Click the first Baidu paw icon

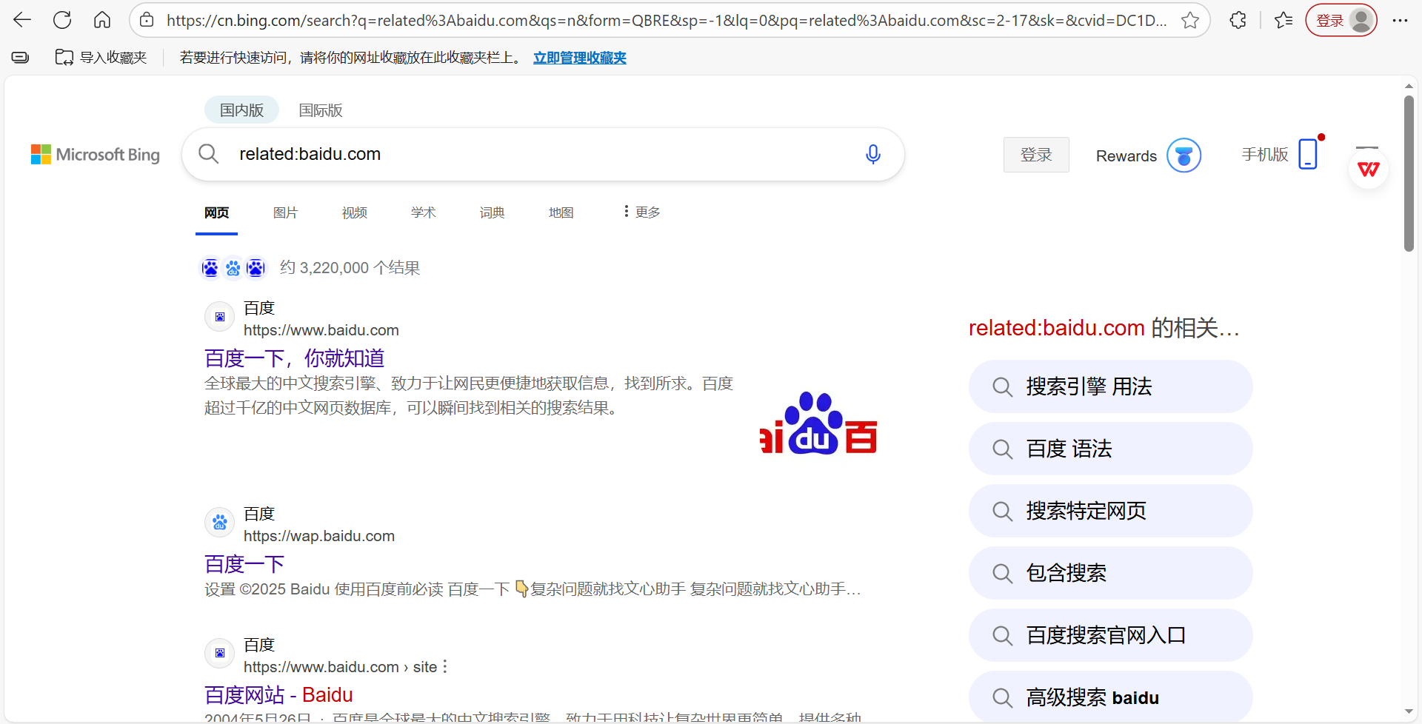pos(210,267)
